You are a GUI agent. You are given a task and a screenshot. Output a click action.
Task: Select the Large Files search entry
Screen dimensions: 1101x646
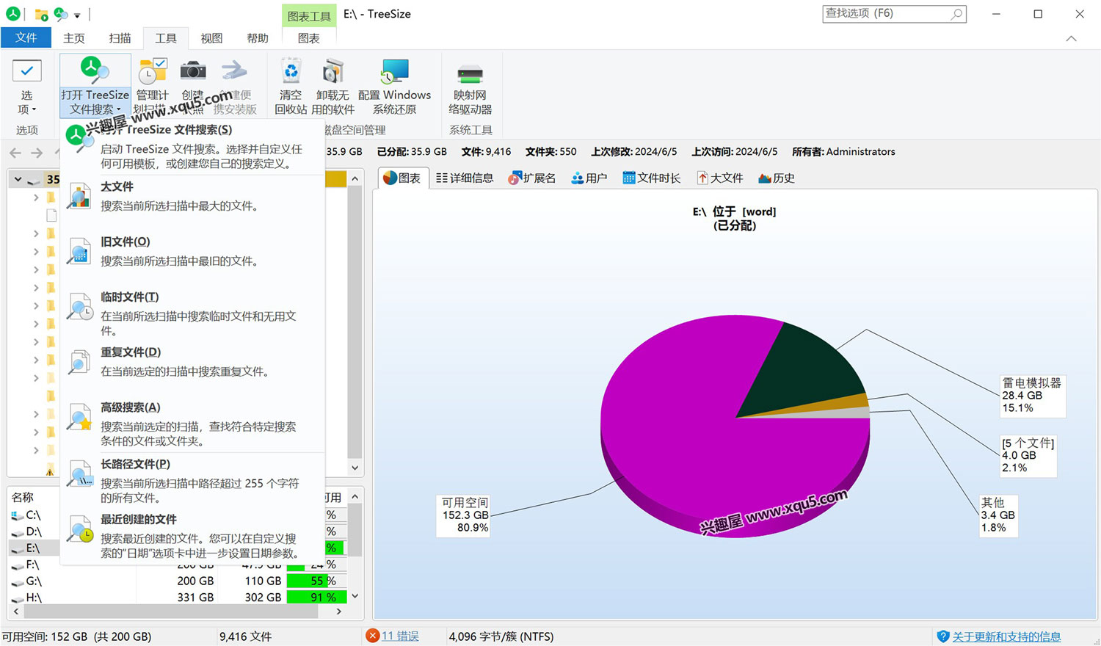click(192, 196)
